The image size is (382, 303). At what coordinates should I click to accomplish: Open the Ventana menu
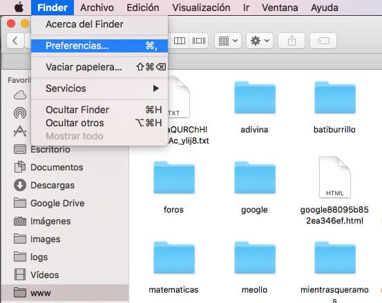[280, 8]
